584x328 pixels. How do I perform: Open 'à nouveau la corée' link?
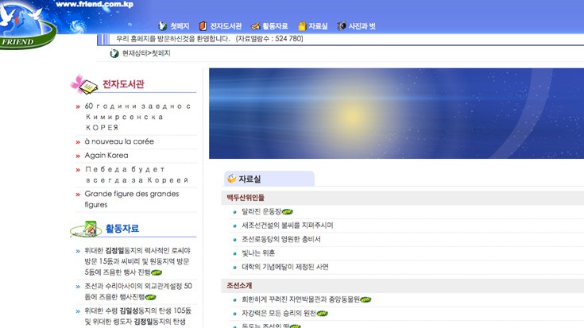pyautogui.click(x=119, y=141)
